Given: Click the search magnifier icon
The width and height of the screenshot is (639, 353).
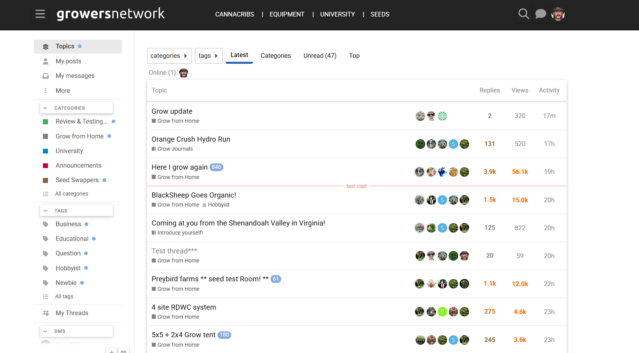Looking at the screenshot, I should pos(523,14).
